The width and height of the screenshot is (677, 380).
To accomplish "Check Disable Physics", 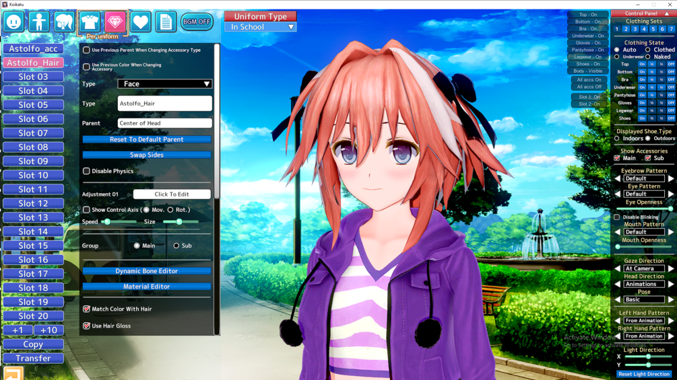I will [x=86, y=171].
